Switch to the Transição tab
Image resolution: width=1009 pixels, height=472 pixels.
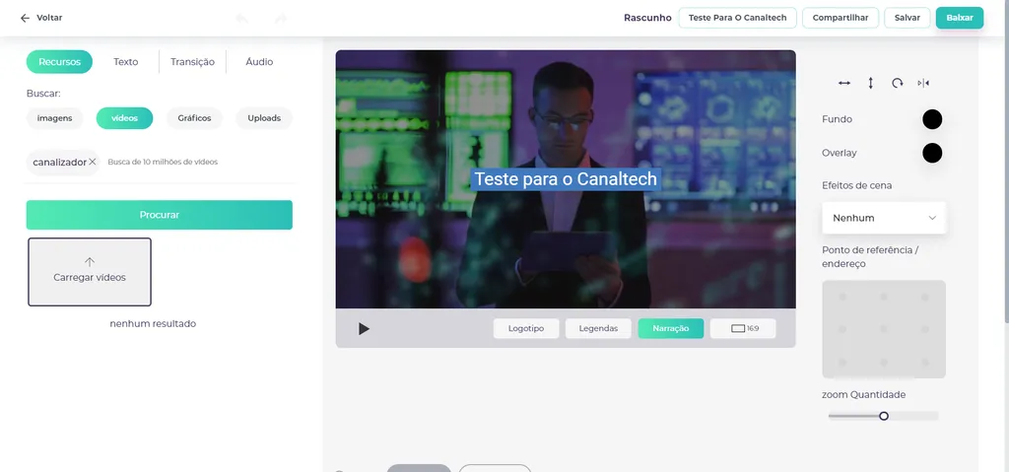click(x=192, y=62)
